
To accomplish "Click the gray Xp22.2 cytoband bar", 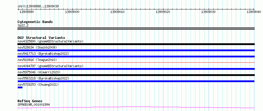I will (136, 29).
